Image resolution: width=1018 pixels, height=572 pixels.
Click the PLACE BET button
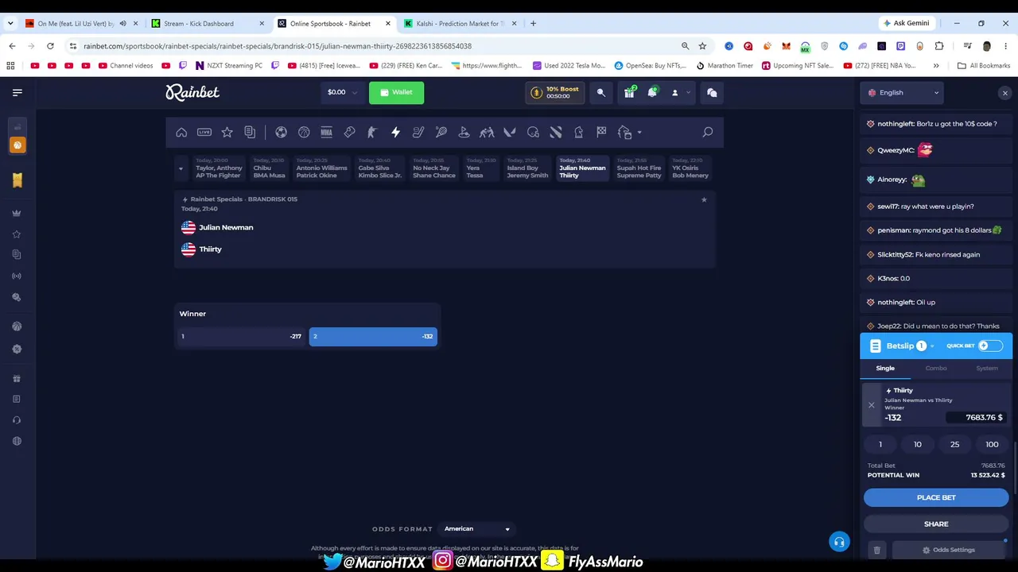click(936, 497)
